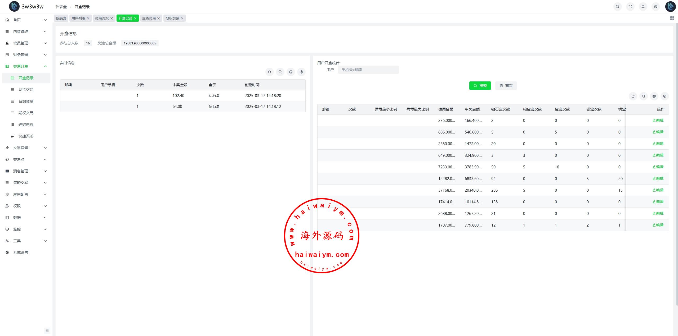
Task: Enter fullscreen mode via header icon
Action: click(x=630, y=7)
